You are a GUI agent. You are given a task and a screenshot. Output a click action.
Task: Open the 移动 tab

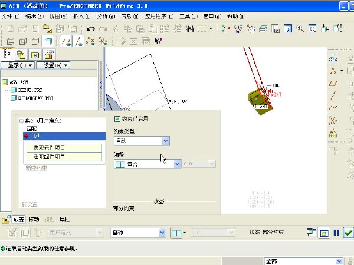tap(34, 220)
